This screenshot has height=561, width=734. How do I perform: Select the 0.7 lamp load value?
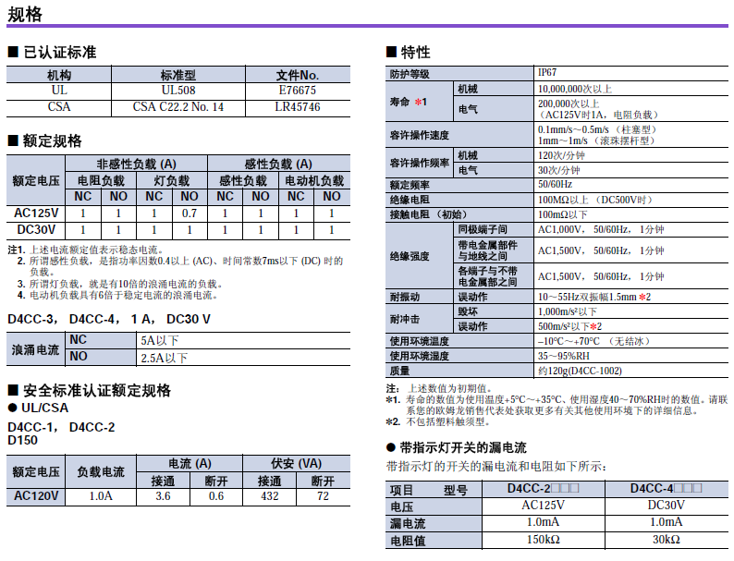tap(189, 213)
